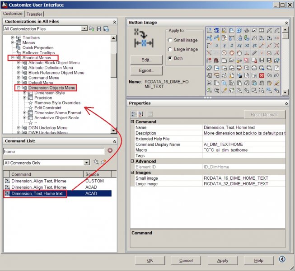The image size is (295, 271).
Task: Pick the red magnet icon in image grid
Action: [x=216, y=61]
